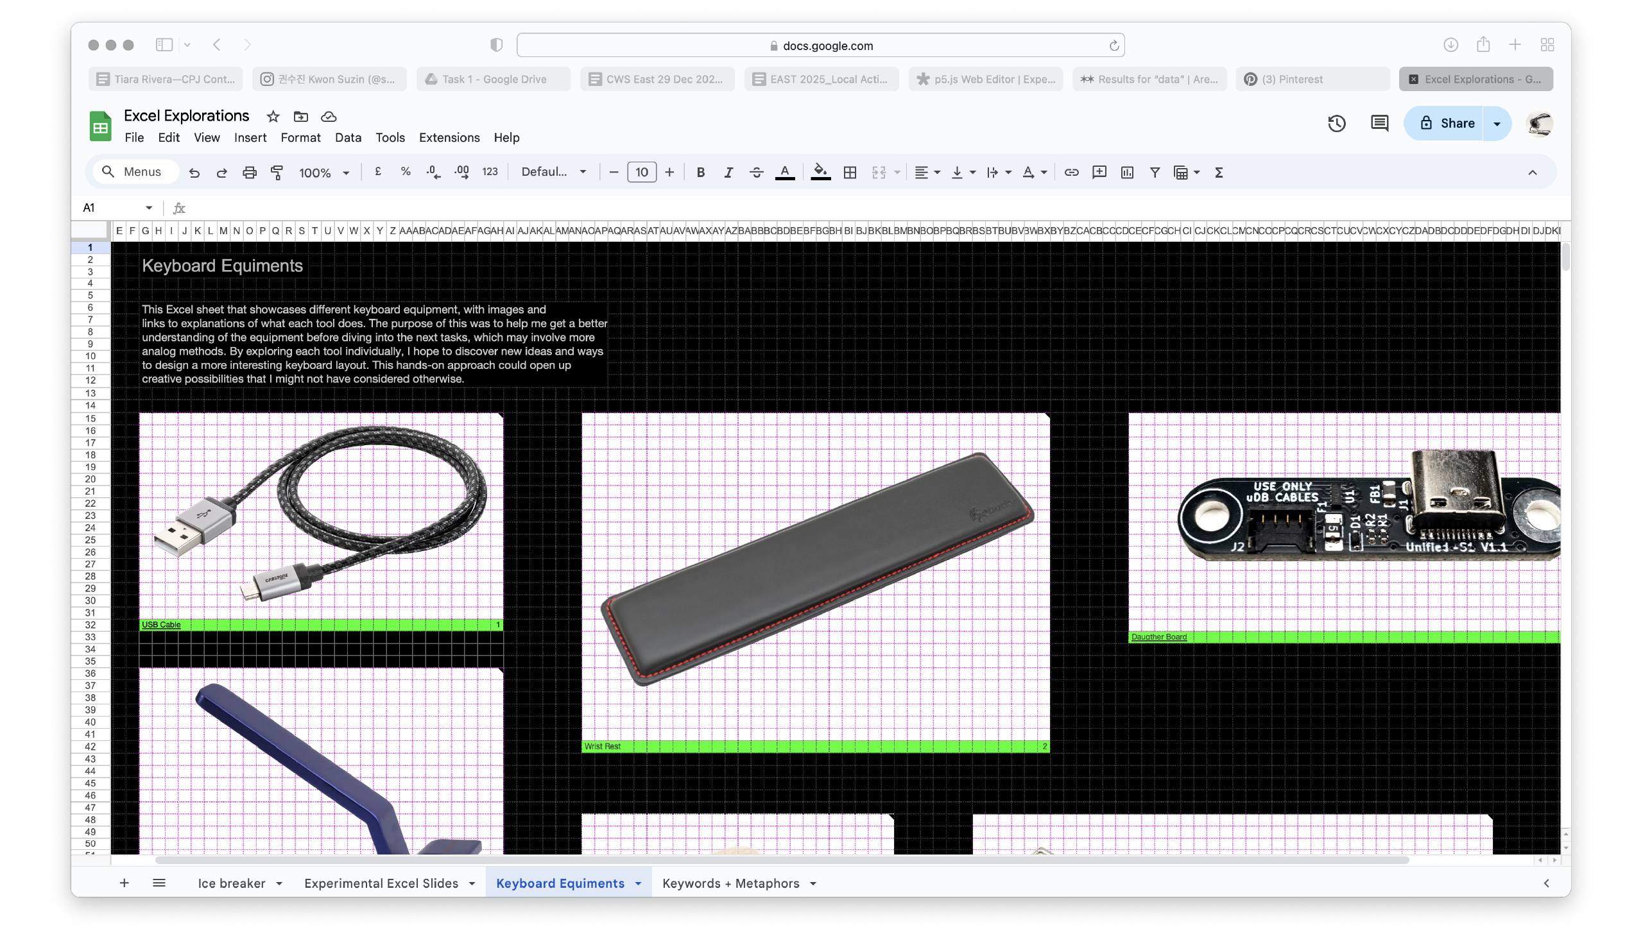Open the zoom 100% dropdown
The width and height of the screenshot is (1643, 934).
coord(325,172)
